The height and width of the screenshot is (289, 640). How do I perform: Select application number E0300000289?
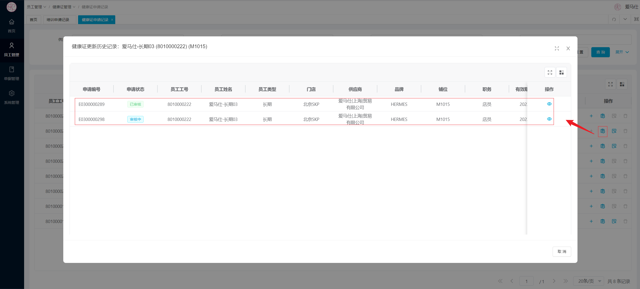pos(91,104)
